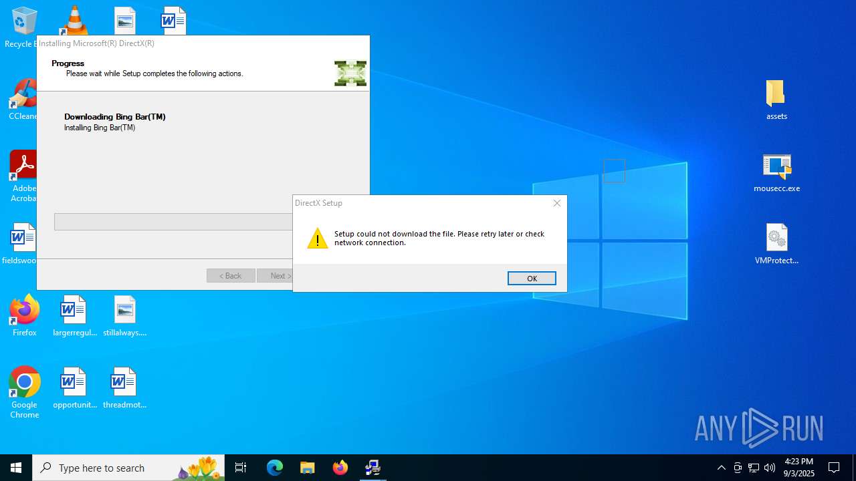The width and height of the screenshot is (856, 481).
Task: Click the DirectX logo in the installer header
Action: 350,73
